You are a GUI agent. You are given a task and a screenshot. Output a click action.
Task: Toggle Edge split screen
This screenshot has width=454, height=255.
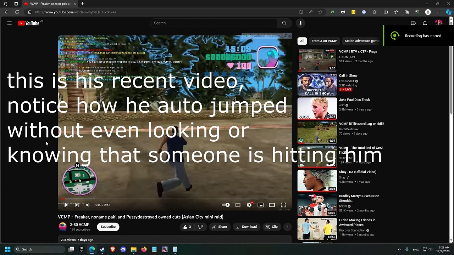click(x=386, y=12)
